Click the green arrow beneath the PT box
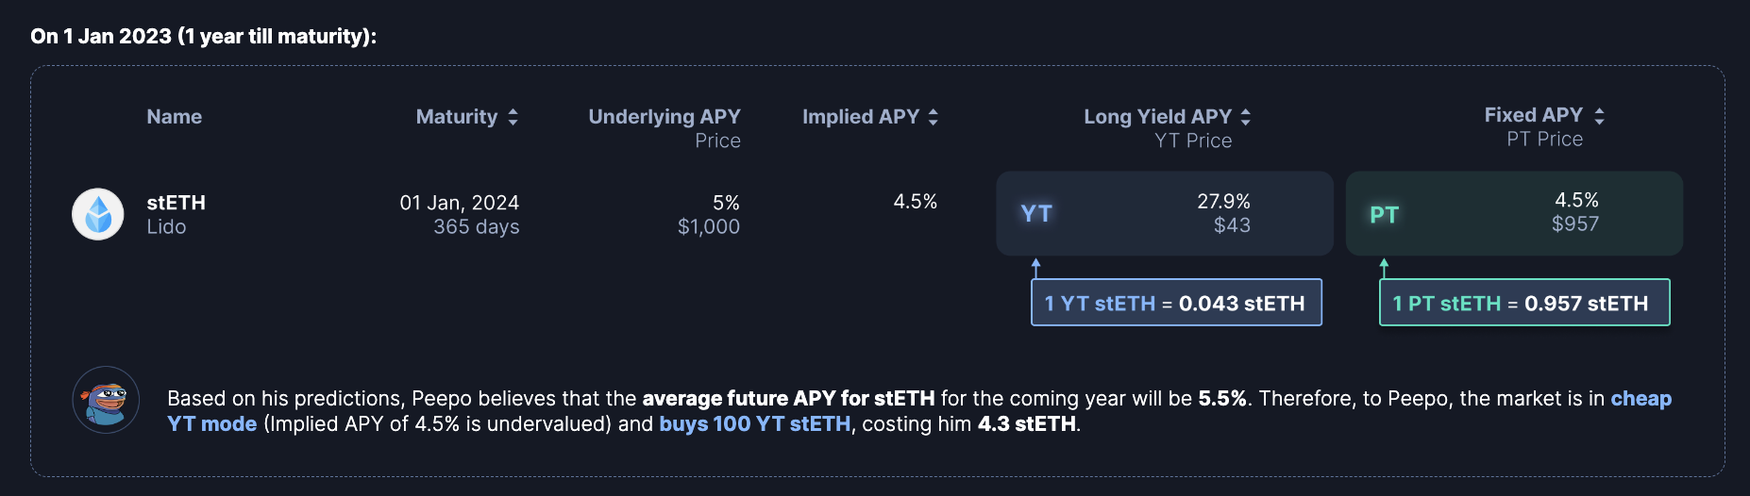Screen dimensions: 1750x496 pyautogui.click(x=1384, y=267)
